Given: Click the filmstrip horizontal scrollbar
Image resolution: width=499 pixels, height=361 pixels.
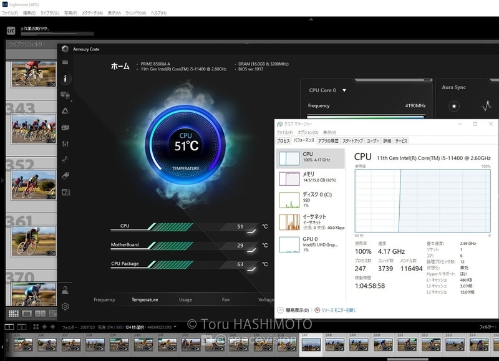Looking at the screenshot, I should point(408,359).
